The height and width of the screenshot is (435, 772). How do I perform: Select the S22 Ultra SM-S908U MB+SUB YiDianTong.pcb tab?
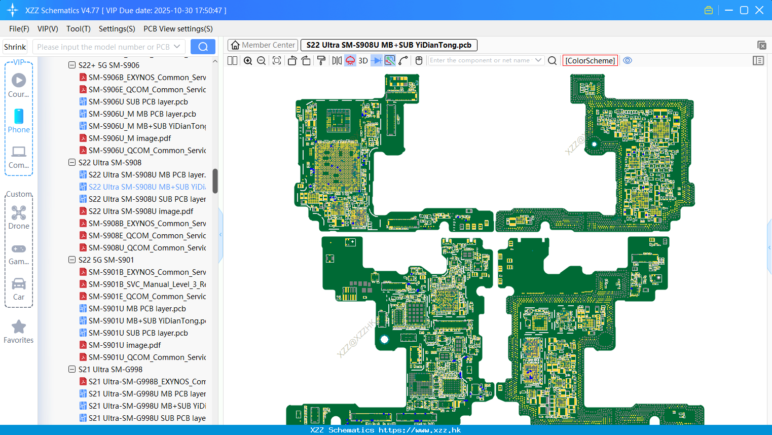[x=389, y=45]
